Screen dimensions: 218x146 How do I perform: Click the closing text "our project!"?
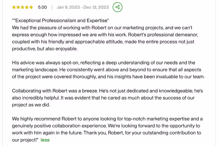(25, 140)
